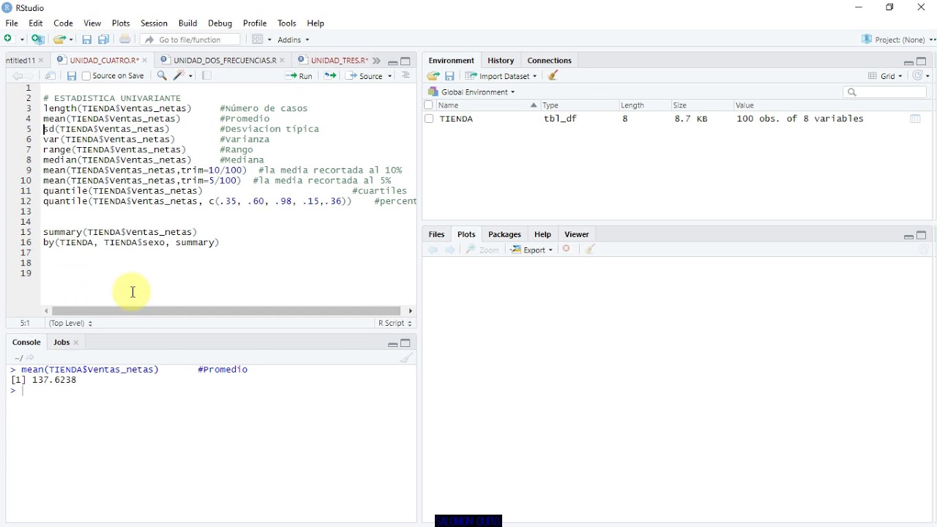This screenshot has height=527, width=937.
Task: Show more editor tabs with double chevron
Action: (x=376, y=61)
